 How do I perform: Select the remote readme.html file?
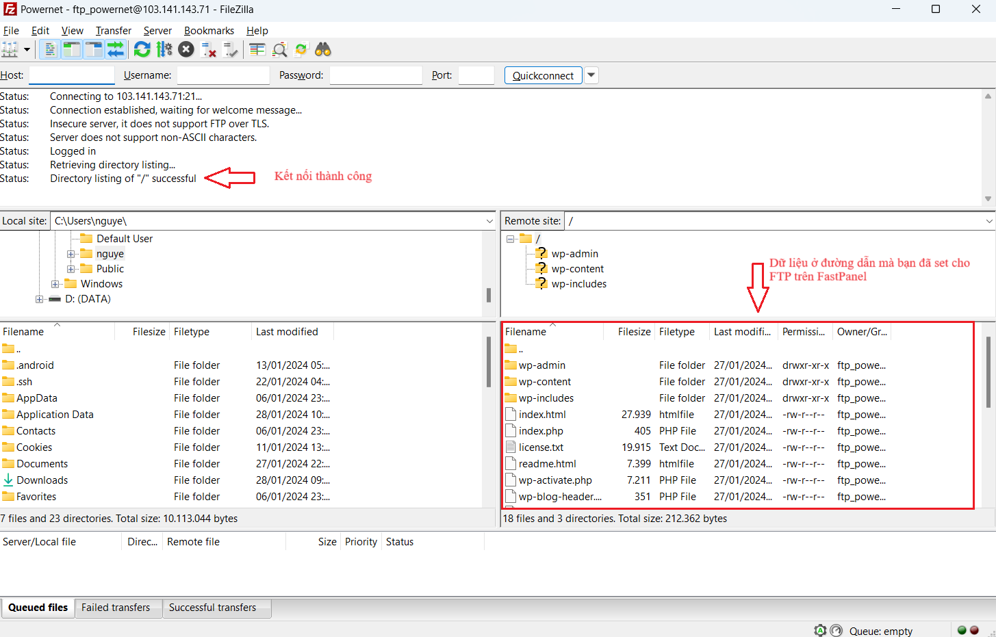point(547,464)
